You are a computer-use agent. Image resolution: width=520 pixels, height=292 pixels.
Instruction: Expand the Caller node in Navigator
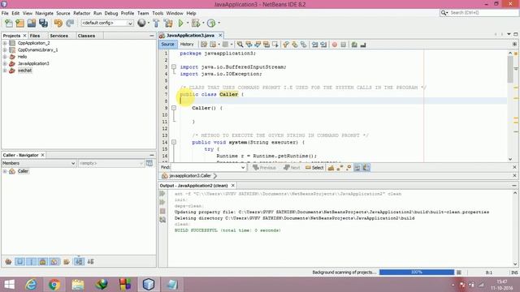pos(5,171)
